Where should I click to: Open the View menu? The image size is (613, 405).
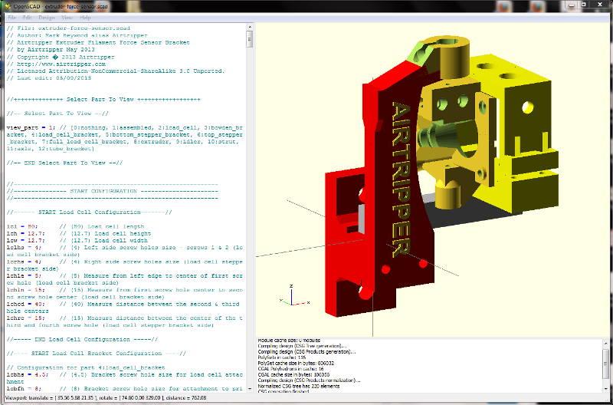tap(67, 18)
